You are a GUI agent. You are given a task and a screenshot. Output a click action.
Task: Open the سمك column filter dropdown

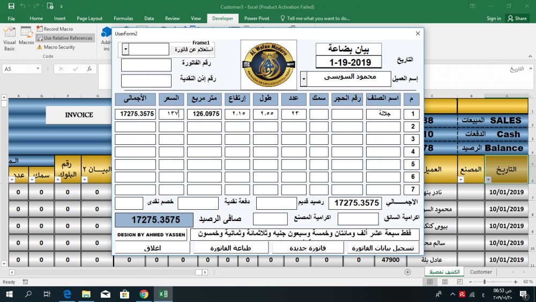point(32,180)
